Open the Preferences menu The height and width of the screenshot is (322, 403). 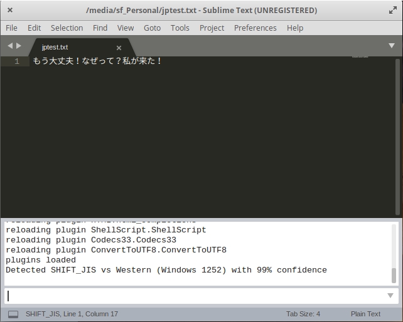(x=255, y=28)
